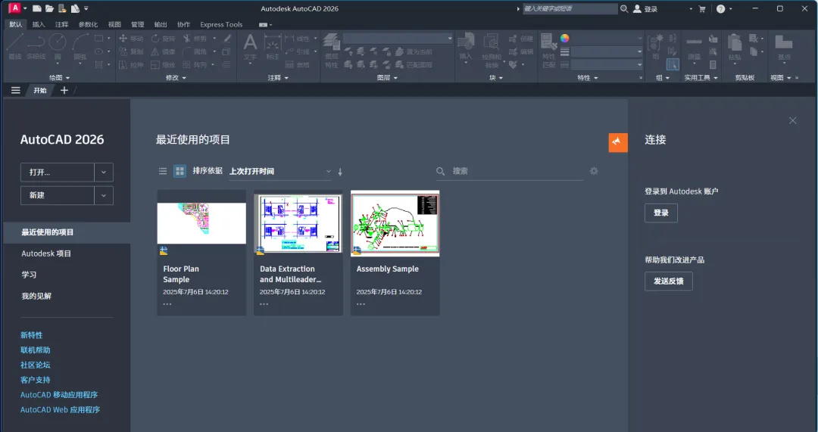
Task: Switch recent items to list view
Action: coord(163,171)
